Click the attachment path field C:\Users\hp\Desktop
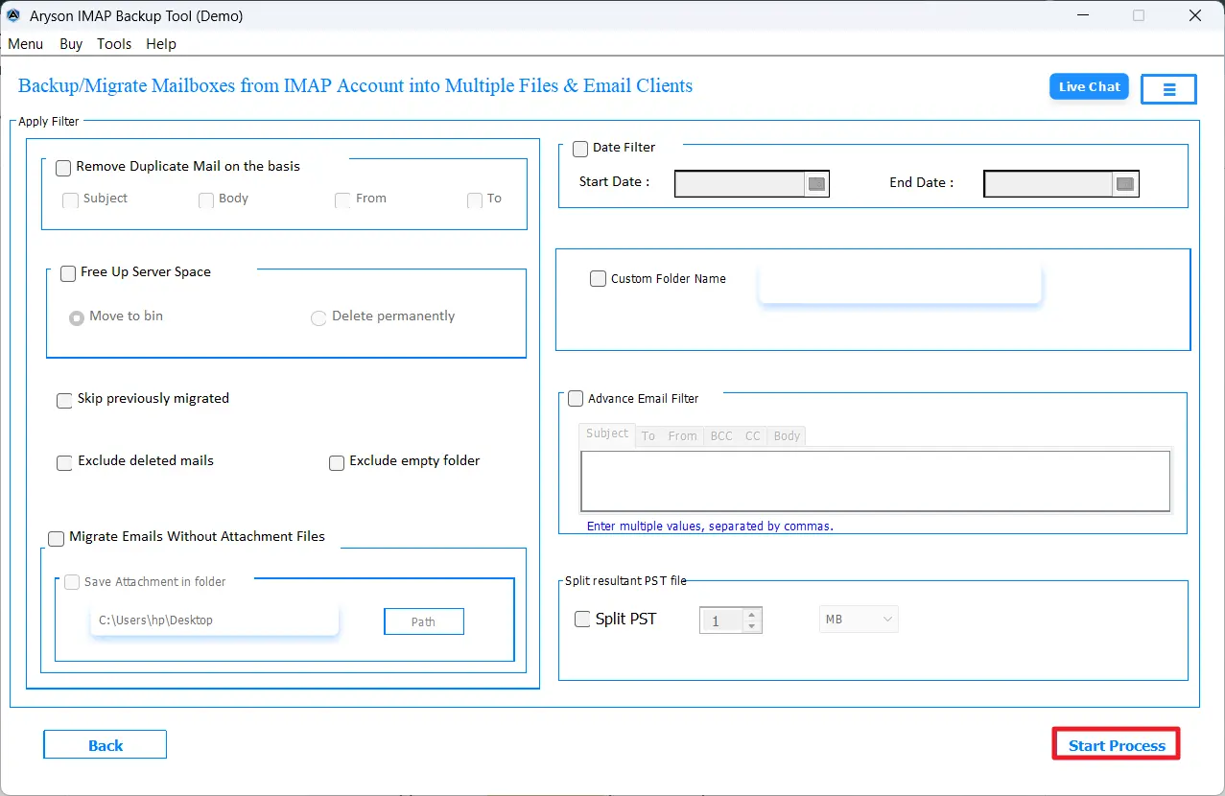This screenshot has height=796, width=1225. [215, 620]
